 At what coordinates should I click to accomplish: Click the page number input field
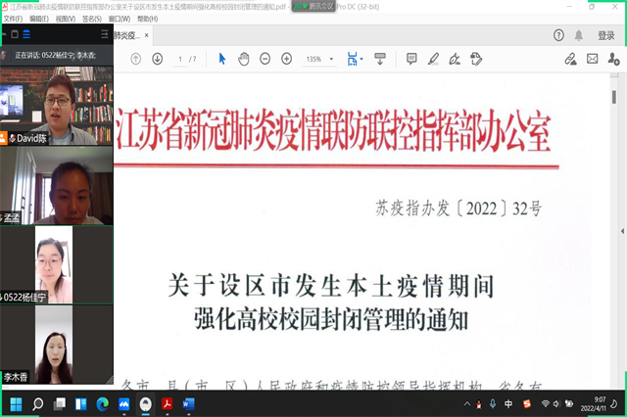179,59
